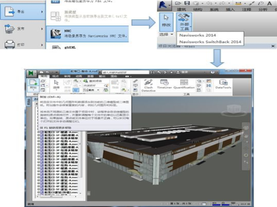Click the 查找项目 Find Items button

tap(92, 81)
